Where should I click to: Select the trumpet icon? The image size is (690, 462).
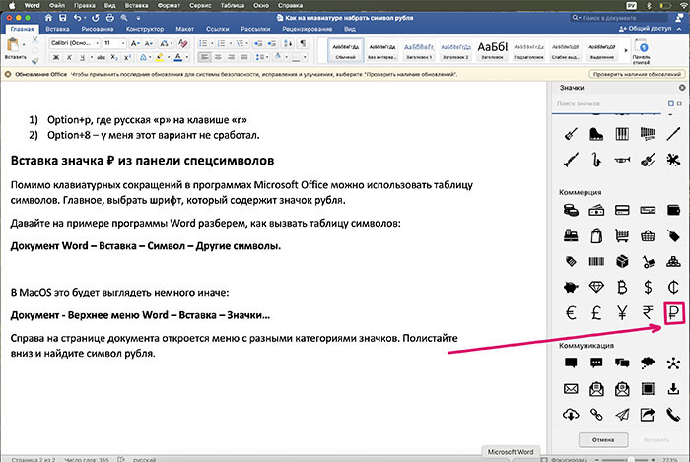coord(622,160)
